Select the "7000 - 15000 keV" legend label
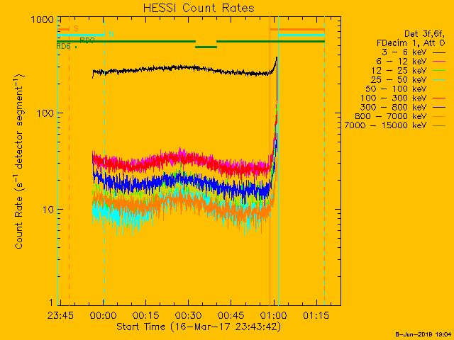454x340 pixels. [x=385, y=125]
